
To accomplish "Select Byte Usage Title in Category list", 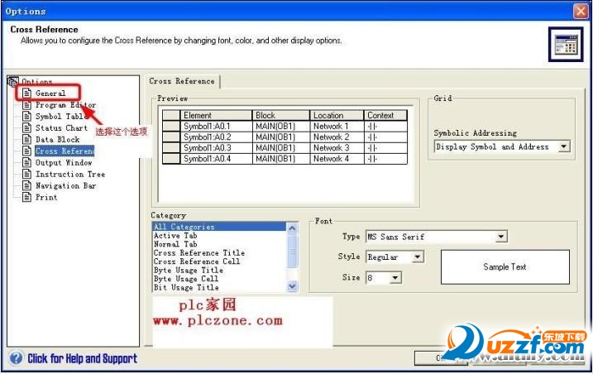I will [x=189, y=271].
